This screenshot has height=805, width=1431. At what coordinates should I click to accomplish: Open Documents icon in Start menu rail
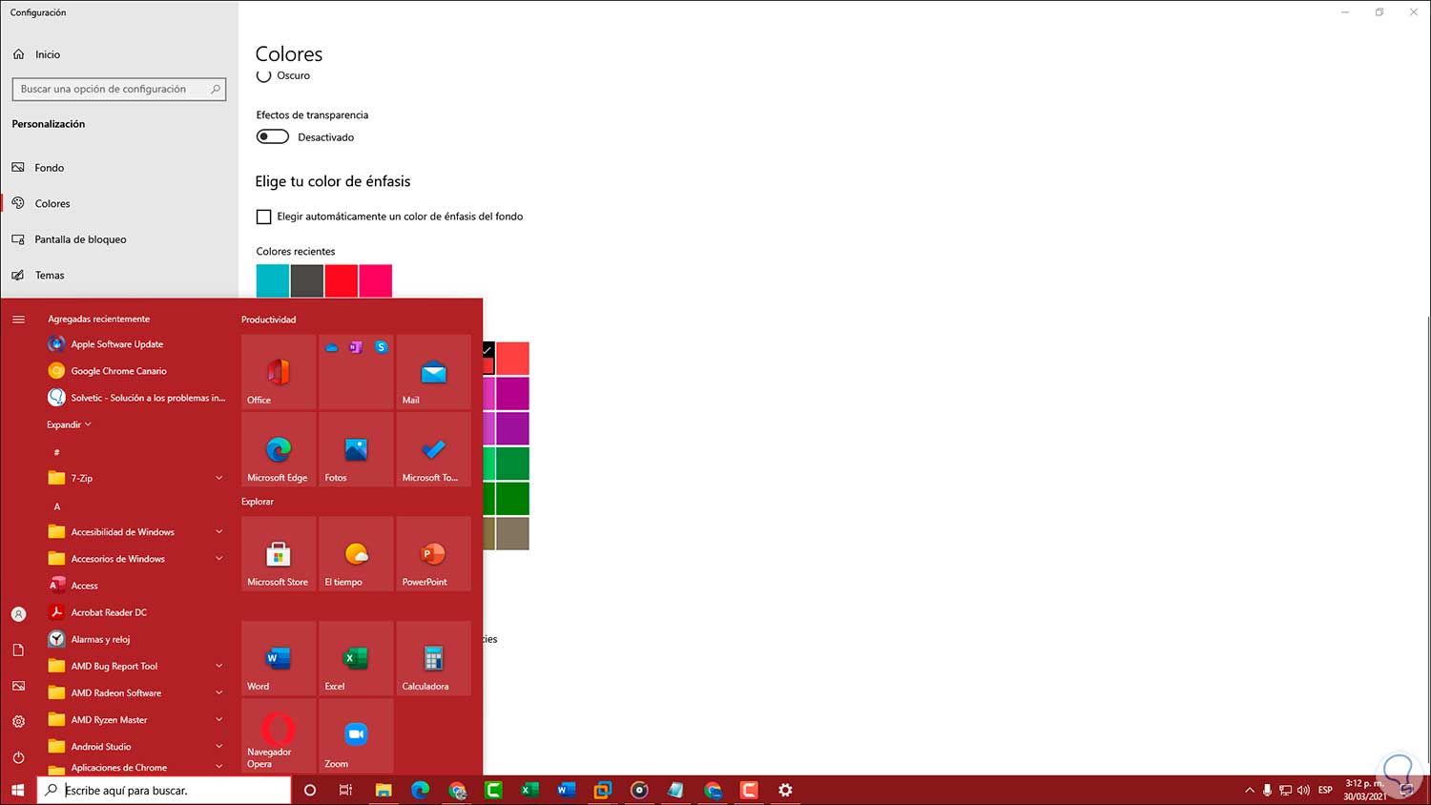click(x=18, y=650)
